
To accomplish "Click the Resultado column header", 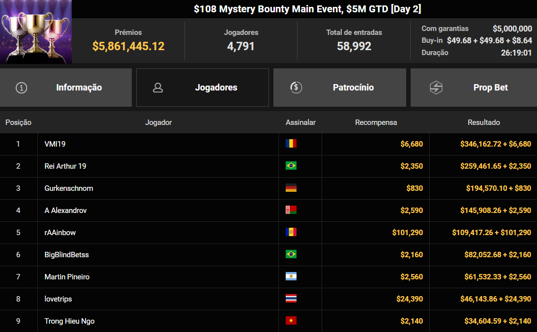I will (484, 122).
